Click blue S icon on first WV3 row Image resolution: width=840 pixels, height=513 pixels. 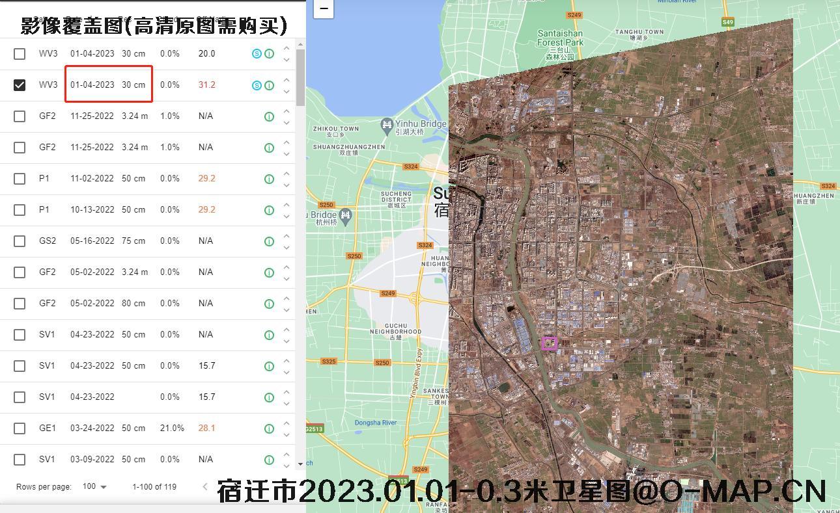click(x=257, y=54)
